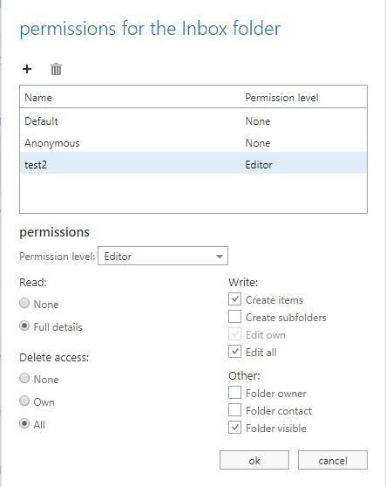Click the cancel button
This screenshot has width=386, height=487.
pos(333,460)
